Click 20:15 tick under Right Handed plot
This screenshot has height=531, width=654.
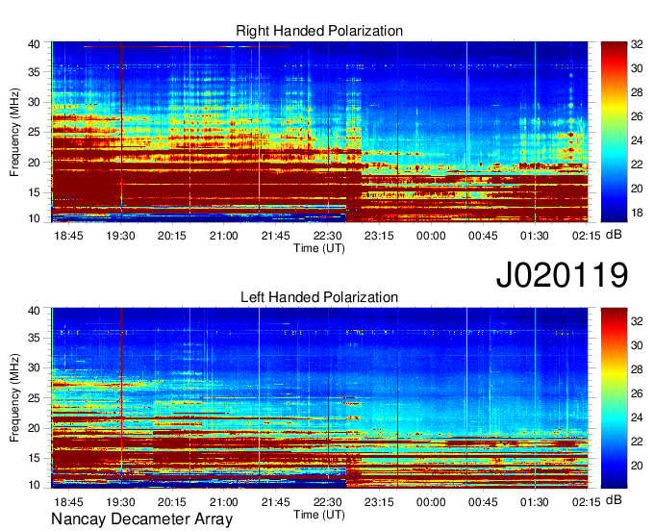pos(172,236)
